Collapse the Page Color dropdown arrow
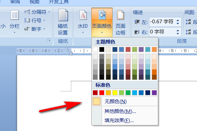This screenshot has width=197, height=131. (102, 33)
